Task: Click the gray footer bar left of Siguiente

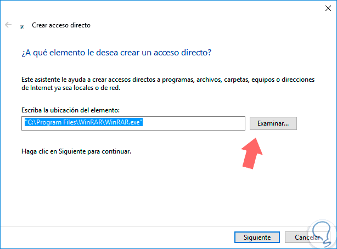Action: click(110, 237)
